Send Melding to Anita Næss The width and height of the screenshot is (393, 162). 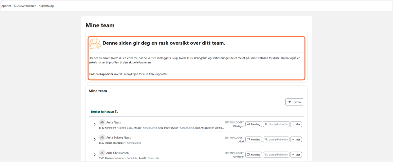click(x=253, y=124)
